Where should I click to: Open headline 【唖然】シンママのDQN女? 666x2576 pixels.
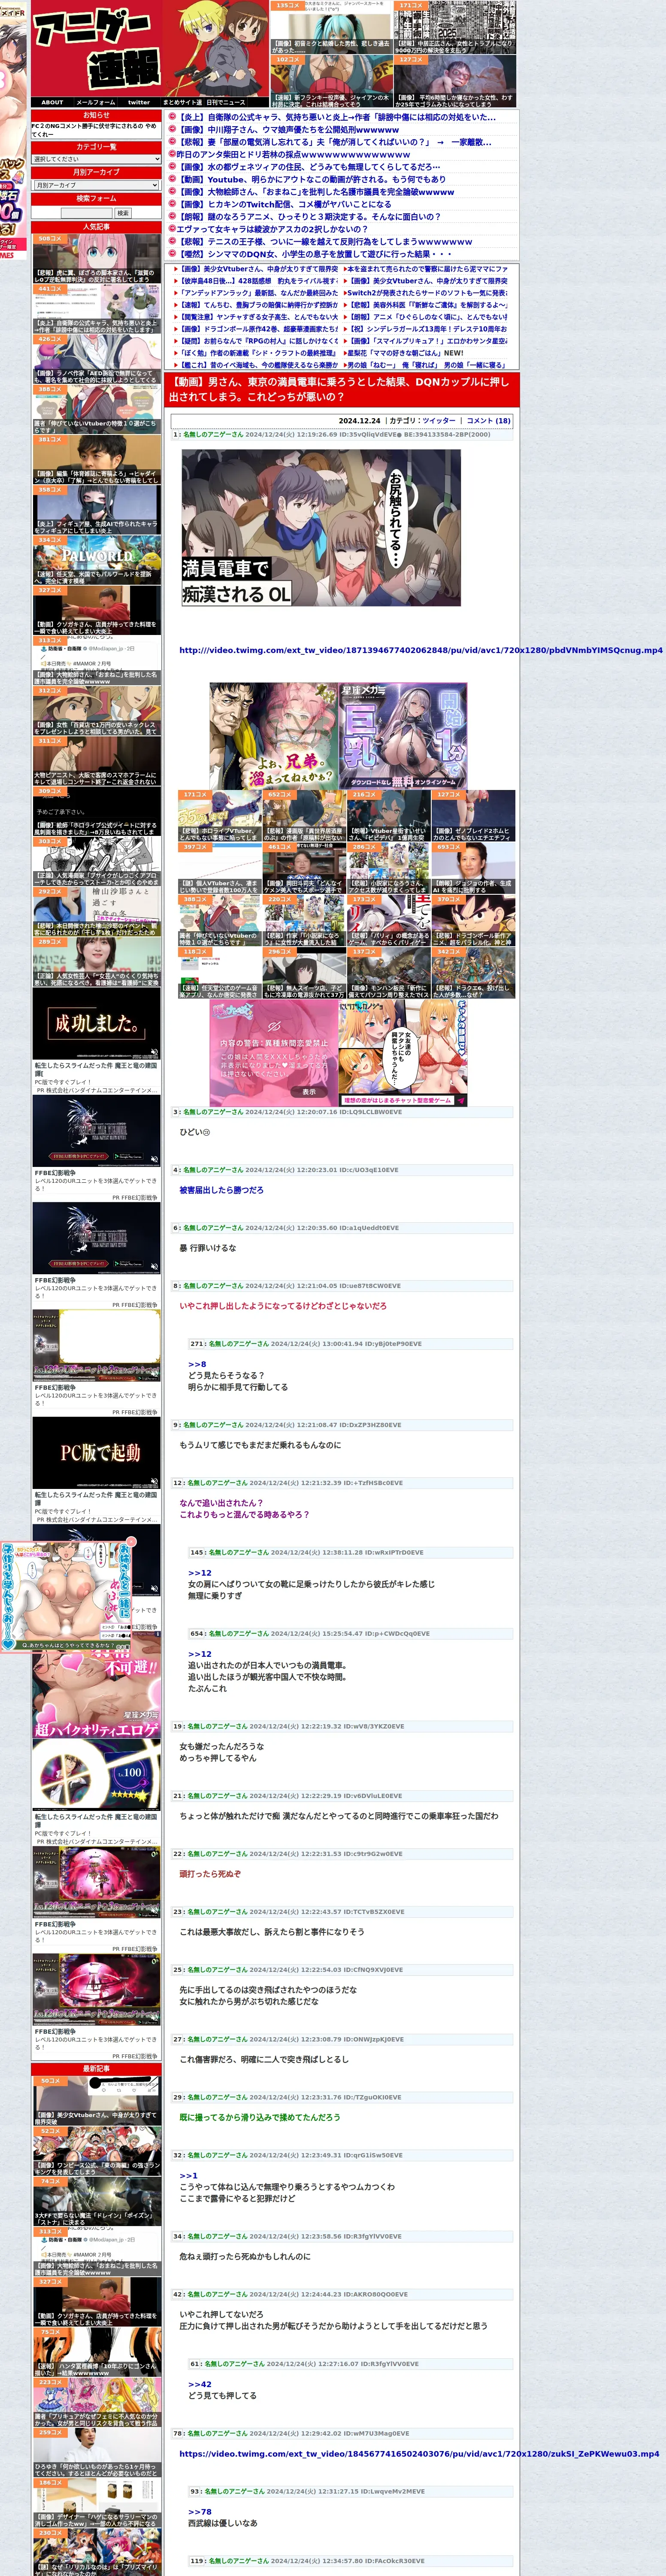pyautogui.click(x=315, y=254)
